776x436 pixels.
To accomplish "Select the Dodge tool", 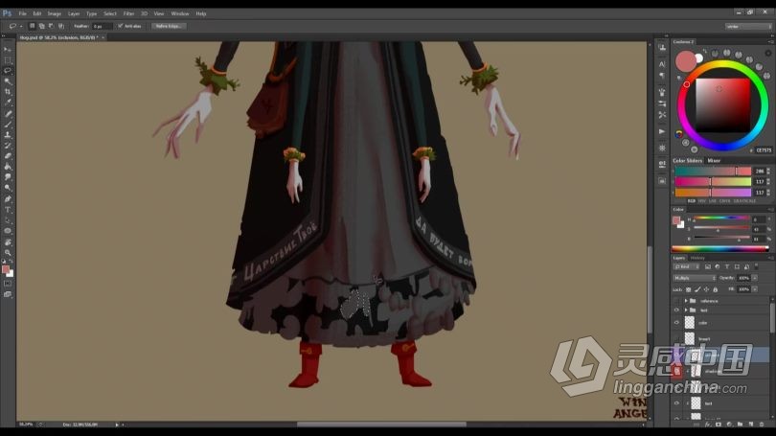I will (x=8, y=188).
